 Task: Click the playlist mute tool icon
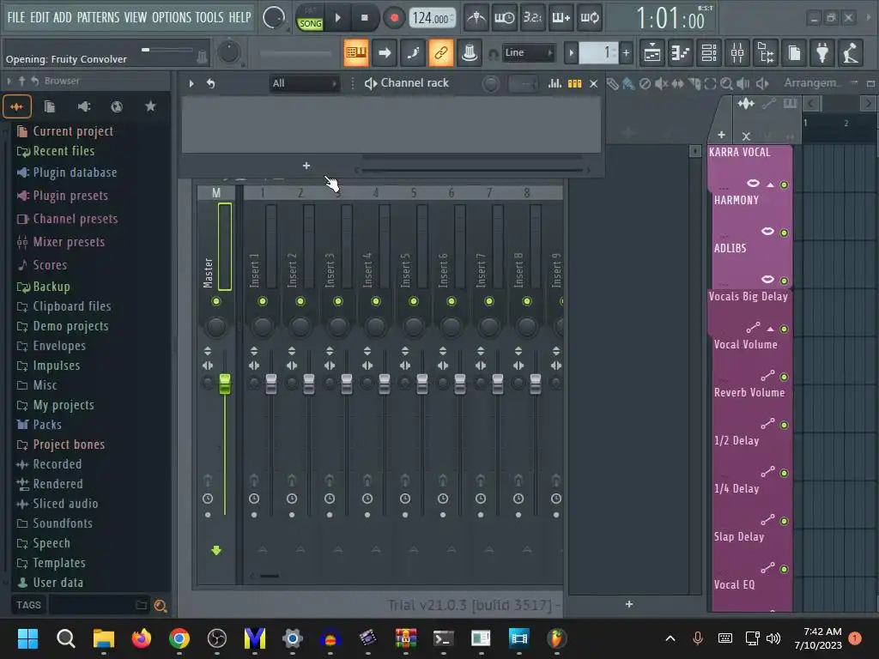coord(661,84)
